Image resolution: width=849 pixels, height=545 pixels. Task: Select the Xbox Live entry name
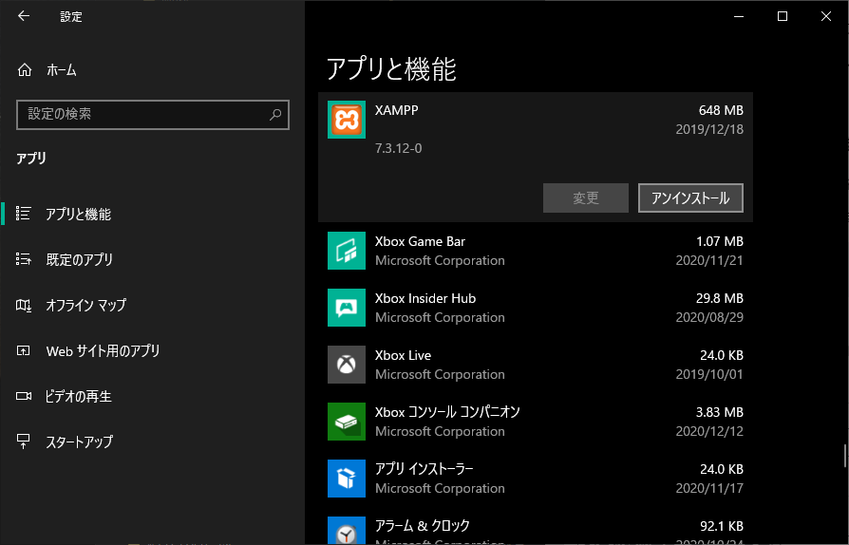click(x=403, y=355)
